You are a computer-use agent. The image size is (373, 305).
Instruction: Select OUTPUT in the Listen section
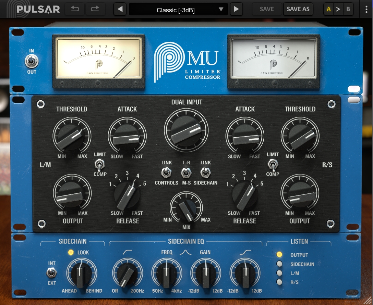coord(279,255)
